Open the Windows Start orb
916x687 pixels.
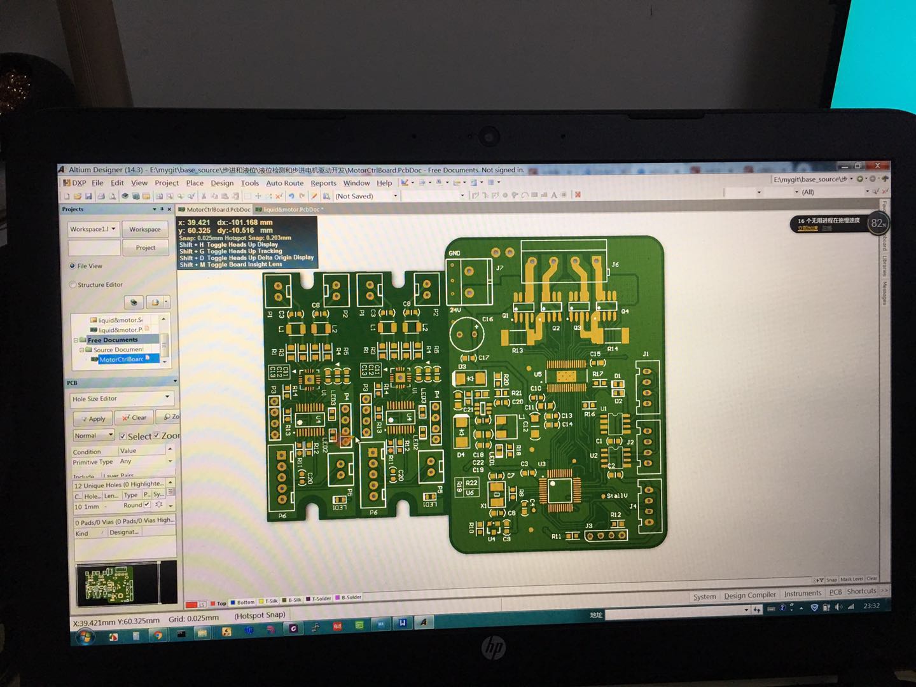tap(85, 637)
